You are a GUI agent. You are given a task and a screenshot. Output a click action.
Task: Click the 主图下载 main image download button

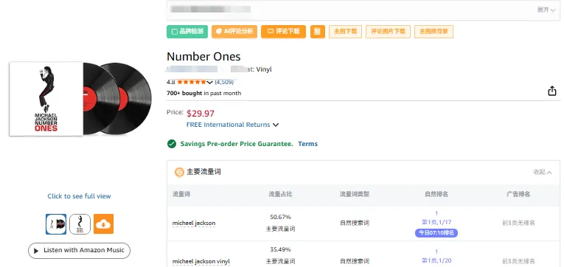pos(345,32)
